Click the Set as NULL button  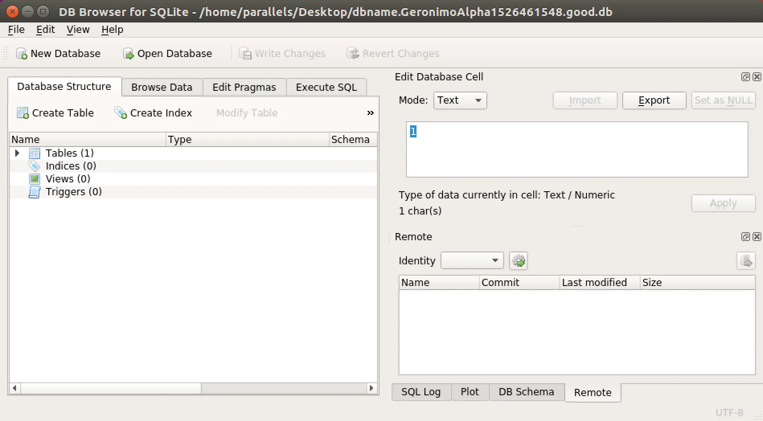tap(723, 100)
